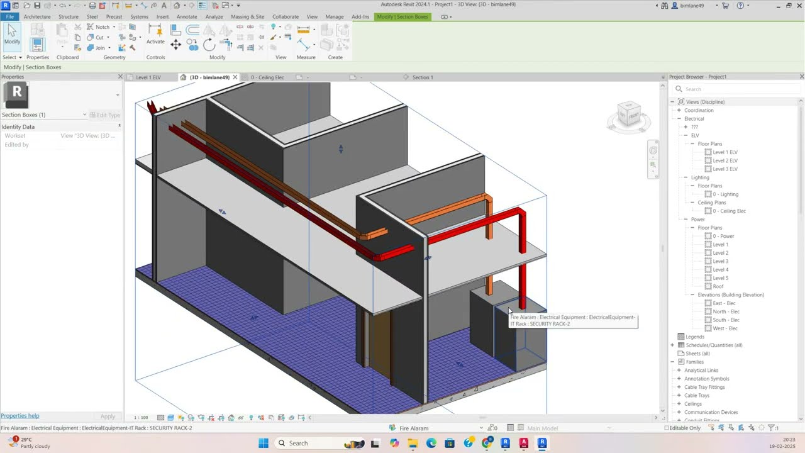
Task: Click the Properties help link
Action: (19, 416)
